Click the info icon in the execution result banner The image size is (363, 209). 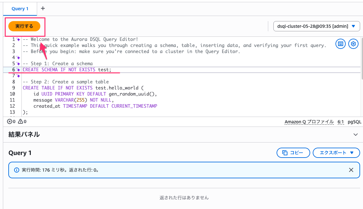point(17,170)
